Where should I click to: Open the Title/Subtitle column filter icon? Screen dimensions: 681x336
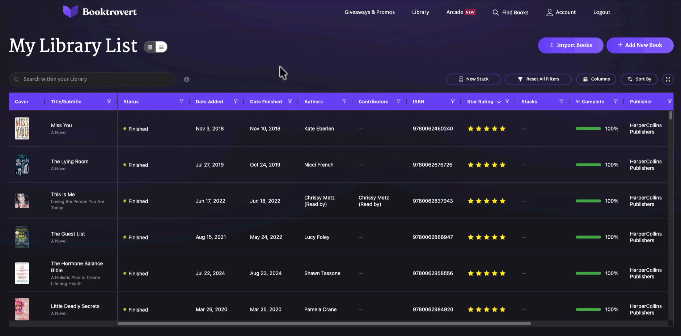pyautogui.click(x=109, y=102)
